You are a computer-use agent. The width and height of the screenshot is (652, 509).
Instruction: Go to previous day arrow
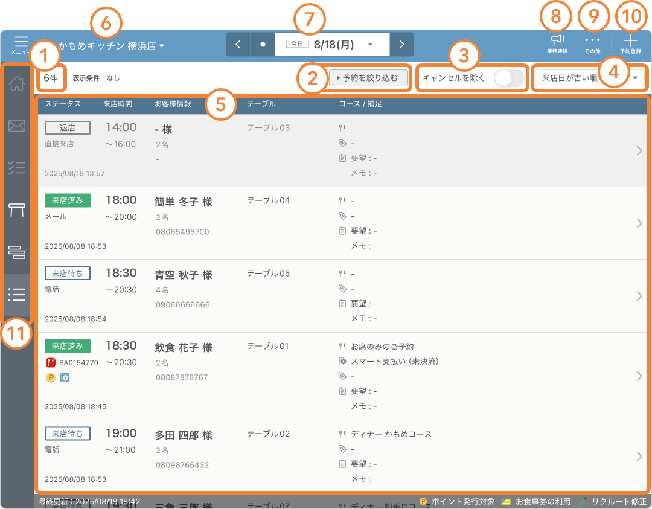pyautogui.click(x=238, y=45)
